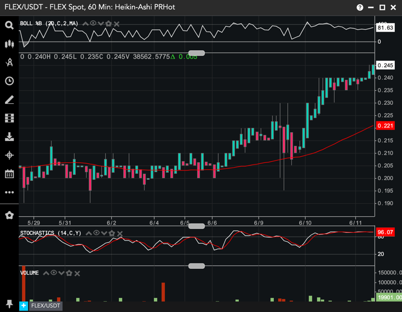
Task: Click the 6/10 date on time axis
Action: [305, 223]
